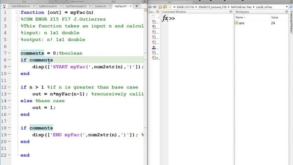
Task: Expand arrow after ENGR 215 F18
Action: [x=196, y=7]
